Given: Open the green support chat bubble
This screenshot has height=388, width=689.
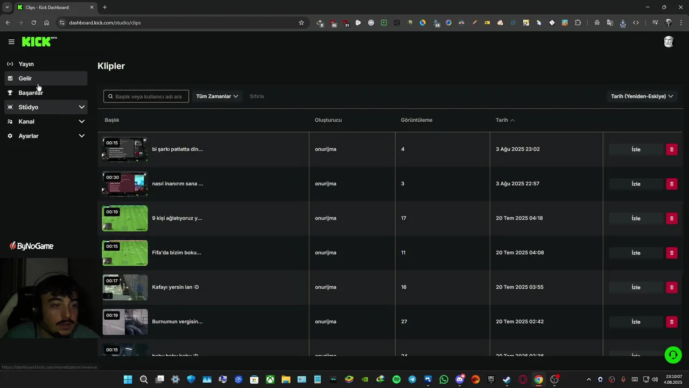Looking at the screenshot, I should pyautogui.click(x=673, y=355).
